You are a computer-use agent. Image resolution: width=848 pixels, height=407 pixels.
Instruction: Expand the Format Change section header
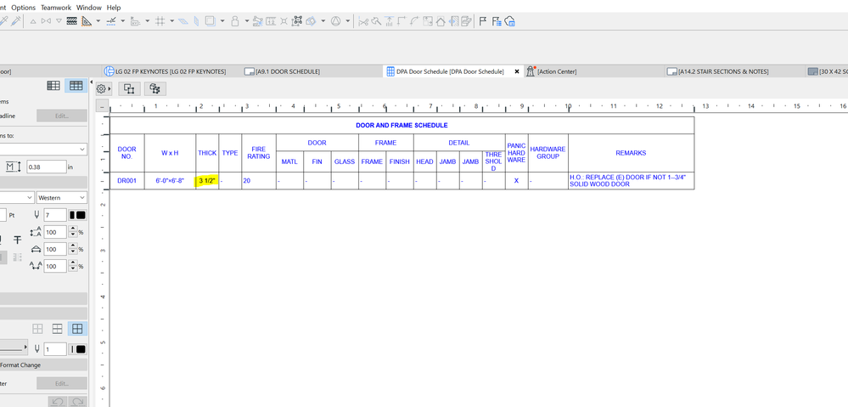[x=43, y=365]
